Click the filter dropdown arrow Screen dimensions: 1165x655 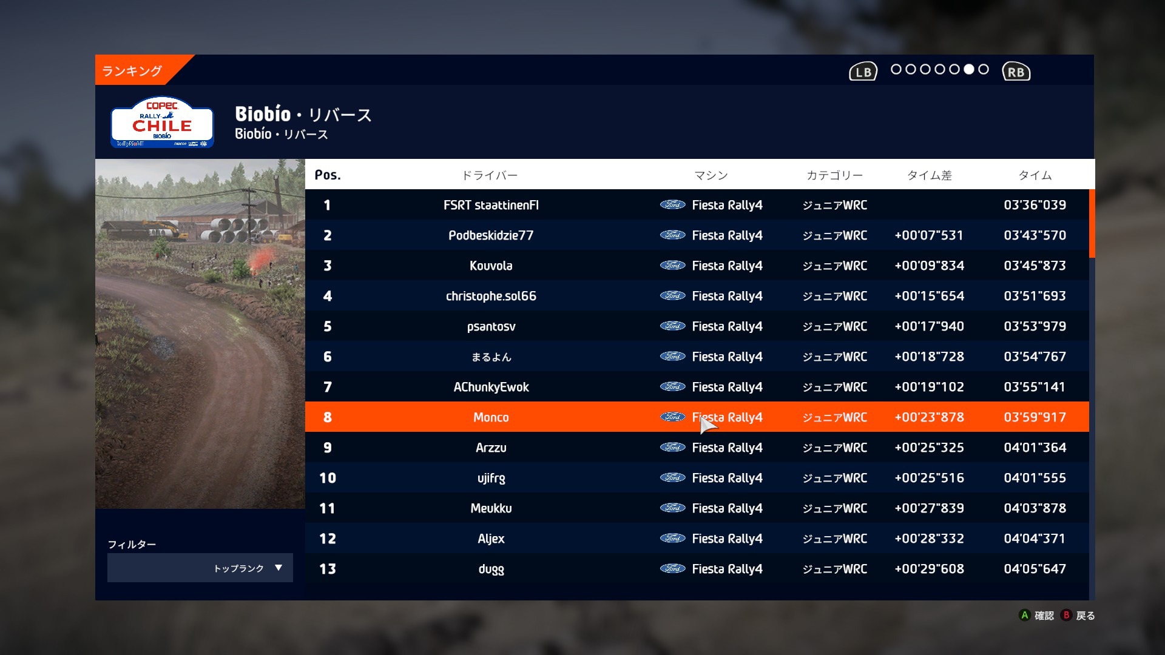pos(279,568)
